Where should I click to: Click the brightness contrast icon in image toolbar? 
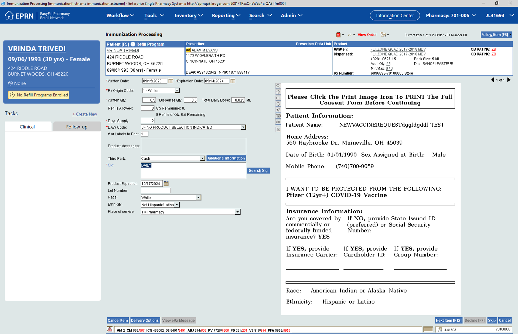278,110
